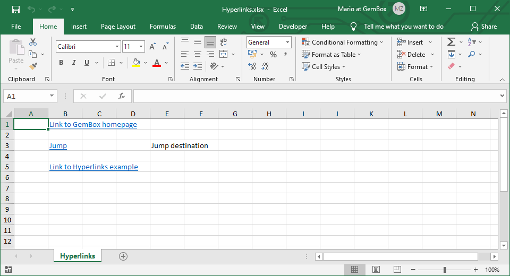
Task: Follow the Link to GemBox homepage hyperlink
Action: click(93, 125)
